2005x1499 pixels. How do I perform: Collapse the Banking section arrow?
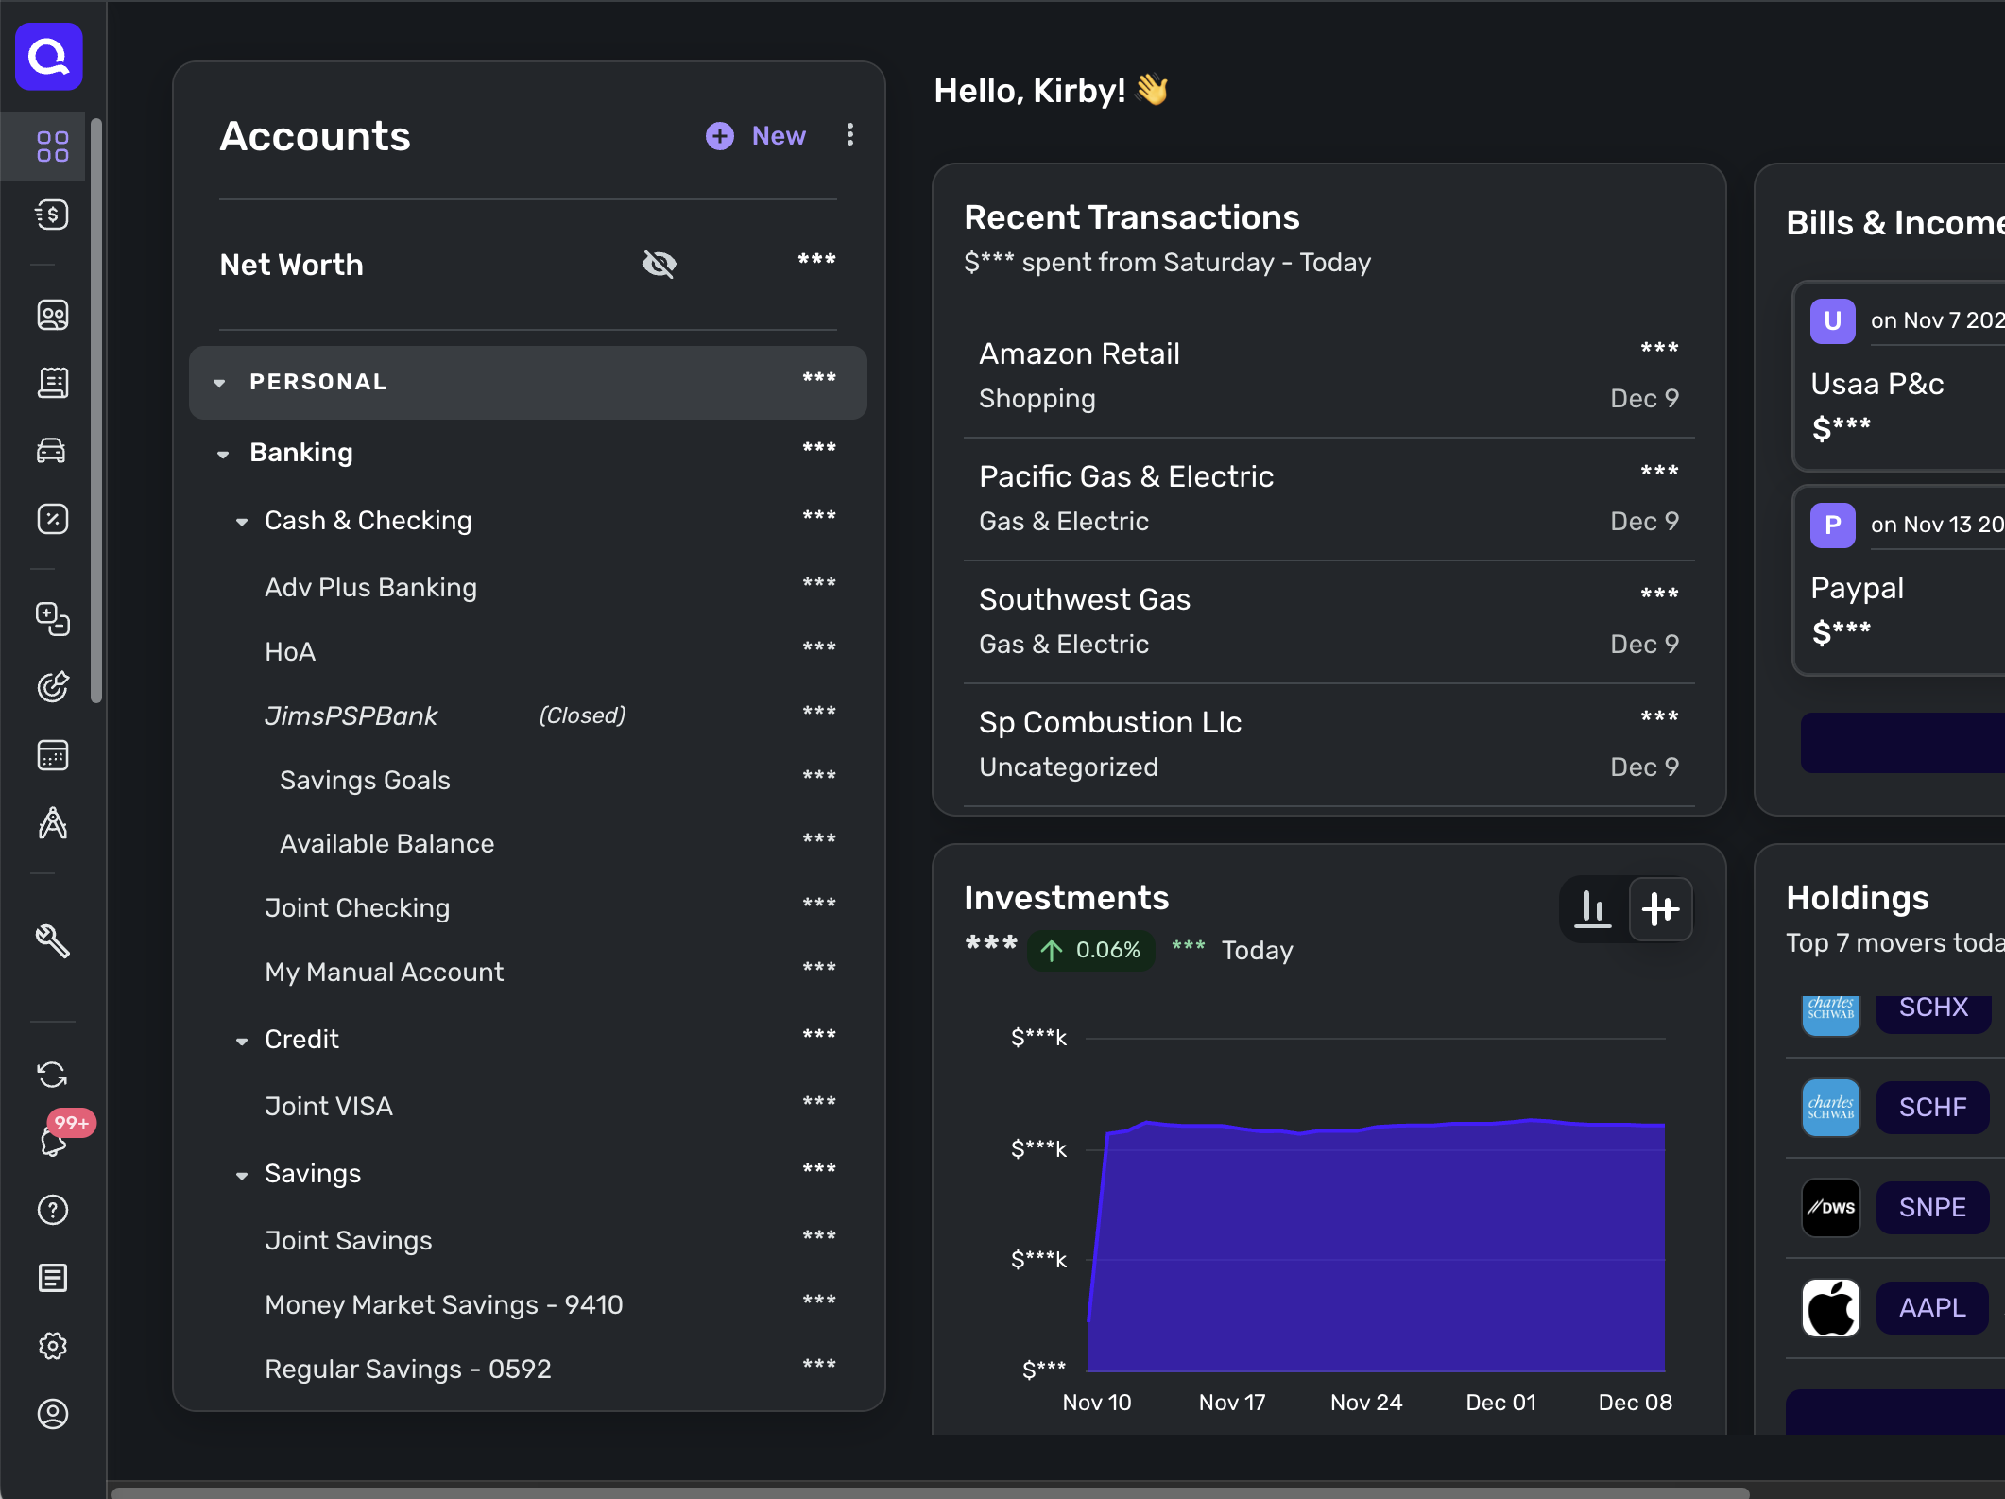click(x=223, y=454)
